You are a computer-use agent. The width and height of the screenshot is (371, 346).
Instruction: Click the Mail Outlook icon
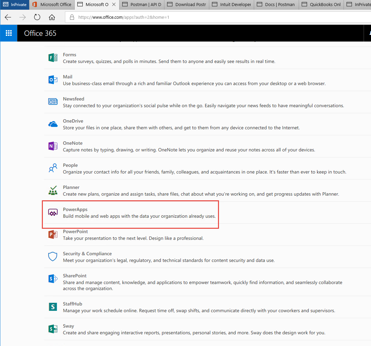pyautogui.click(x=53, y=80)
